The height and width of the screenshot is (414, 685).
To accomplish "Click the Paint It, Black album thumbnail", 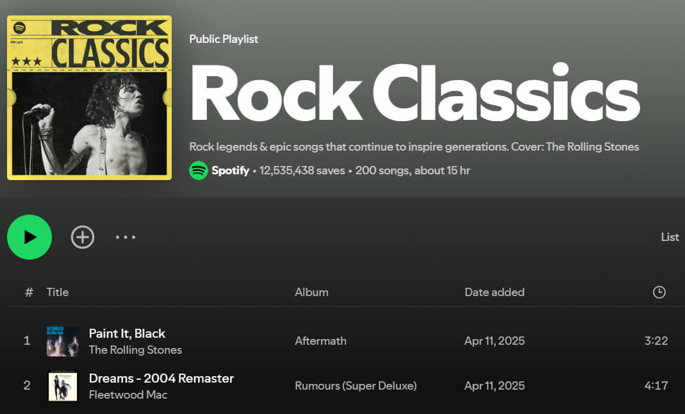I will click(x=63, y=341).
